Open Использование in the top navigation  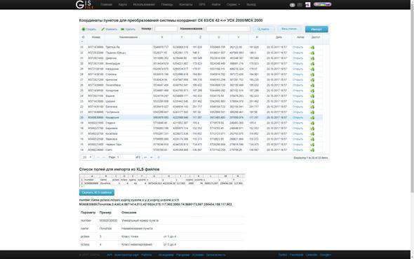pos(144,4)
